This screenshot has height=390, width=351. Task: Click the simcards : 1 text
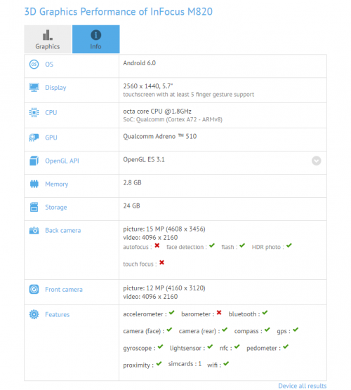tap(185, 364)
